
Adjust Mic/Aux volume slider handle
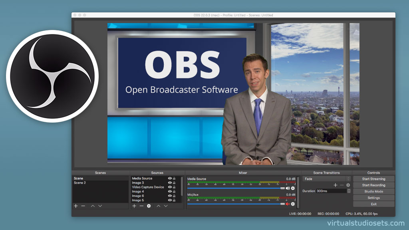click(x=282, y=204)
